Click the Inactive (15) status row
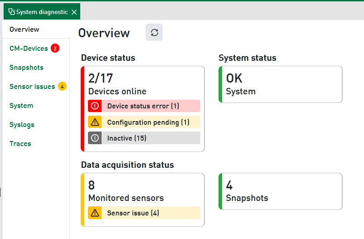This screenshot has height=239, width=364. [143, 138]
